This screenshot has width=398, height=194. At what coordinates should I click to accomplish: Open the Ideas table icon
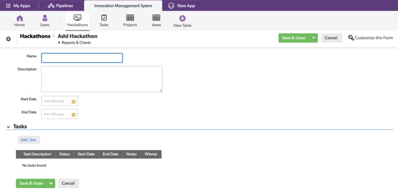point(156,18)
